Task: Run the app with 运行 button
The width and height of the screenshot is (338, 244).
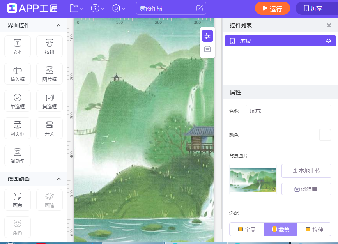Action: [272, 9]
